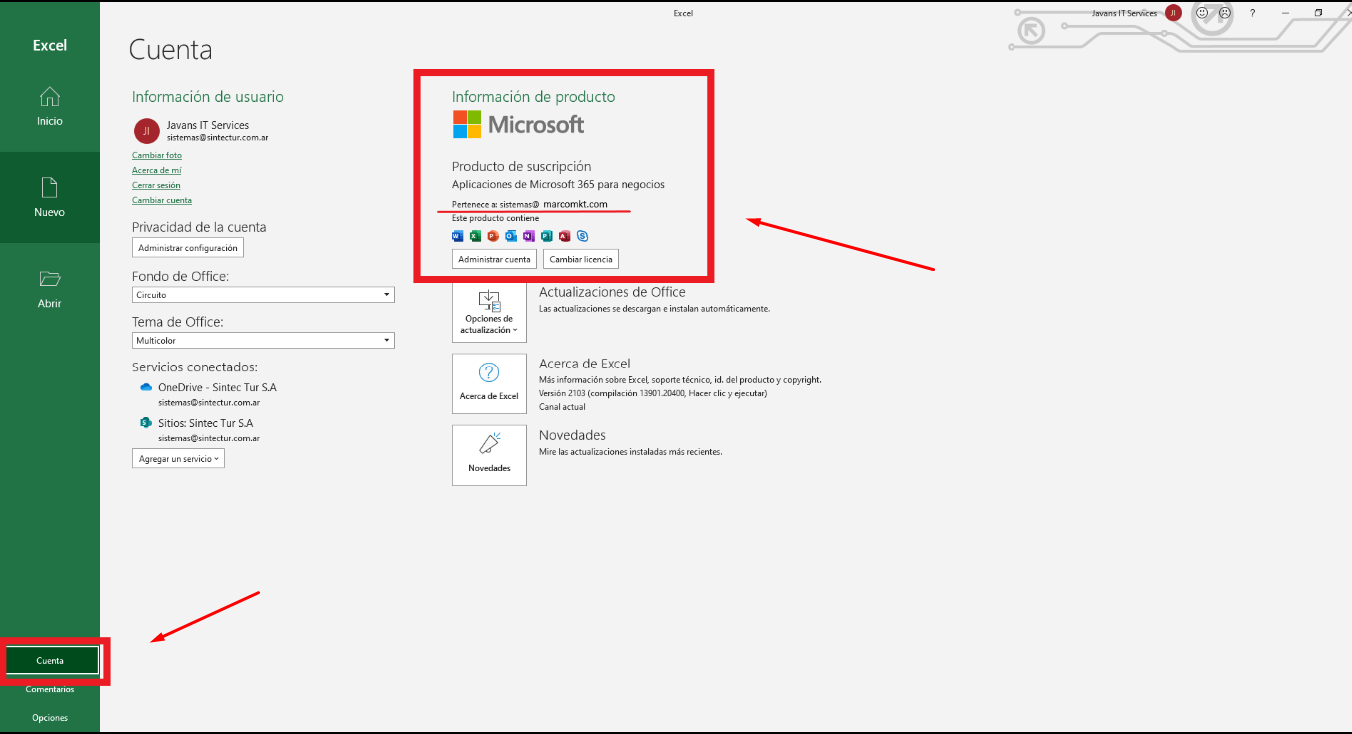
Task: Click the PowerPoint app icon
Action: coord(493,236)
